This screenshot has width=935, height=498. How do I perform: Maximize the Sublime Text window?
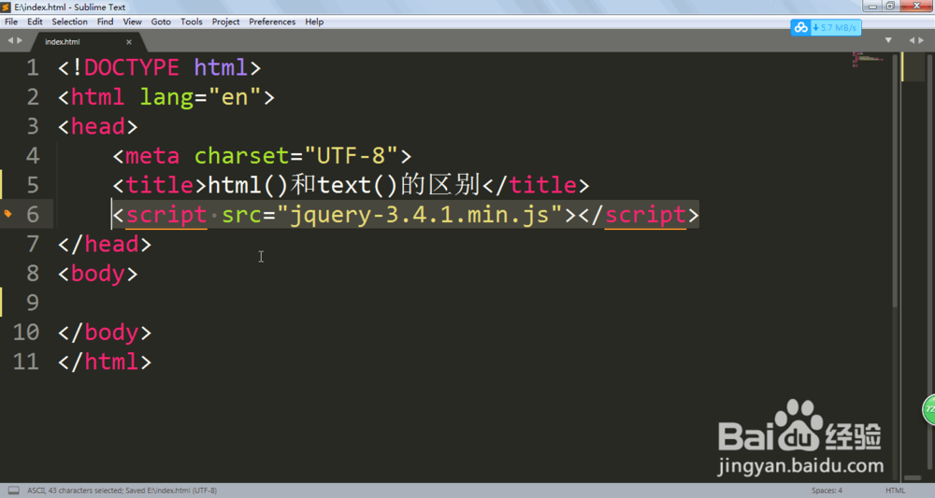(890, 6)
